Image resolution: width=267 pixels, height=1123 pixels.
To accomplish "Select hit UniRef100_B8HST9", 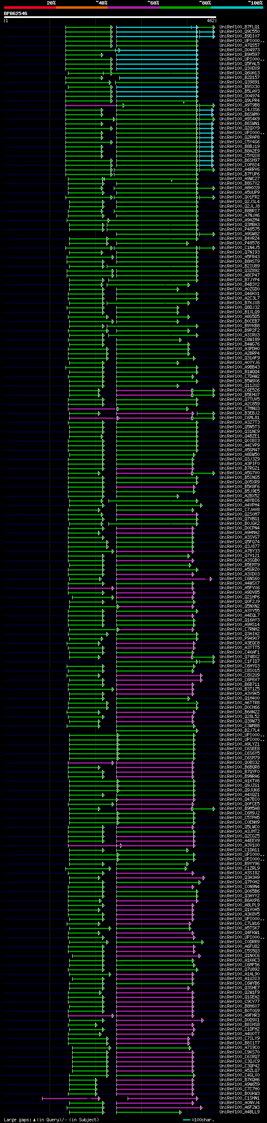I will (x=239, y=262).
